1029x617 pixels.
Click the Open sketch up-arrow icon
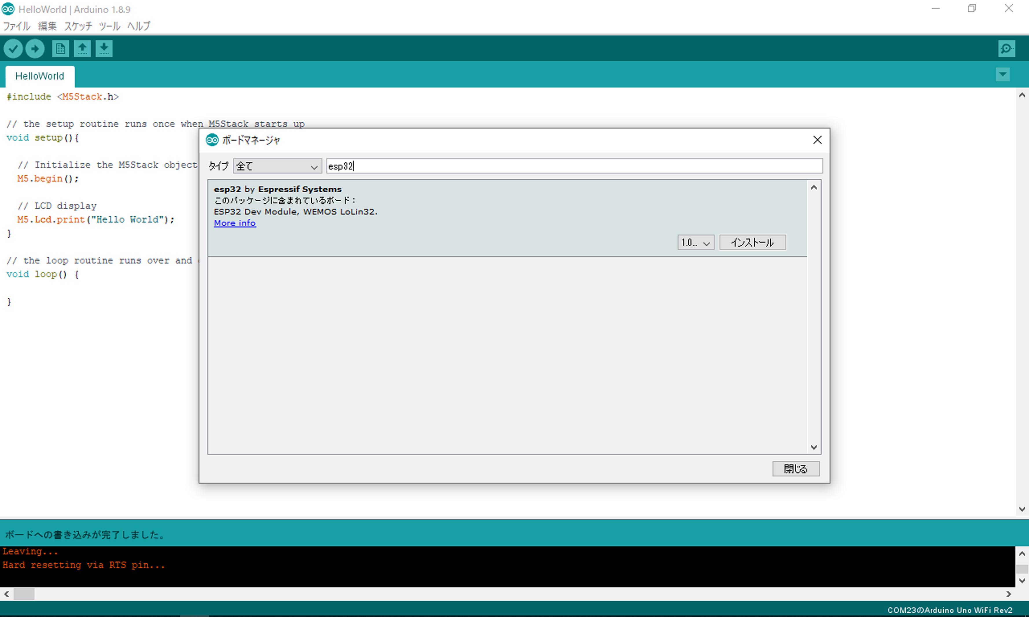pos(82,49)
